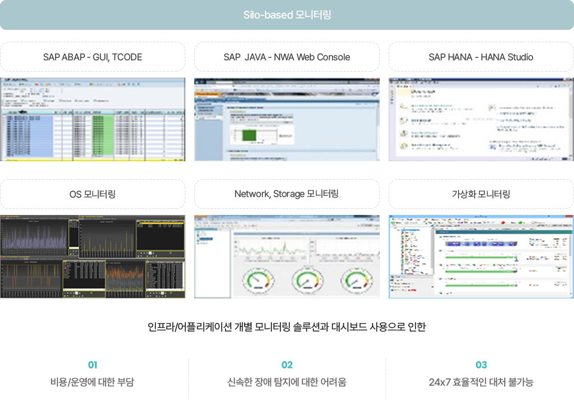This screenshot has height=400, width=574.
Task: Select the SAP HANA - HANA Studio label
Action: point(481,57)
